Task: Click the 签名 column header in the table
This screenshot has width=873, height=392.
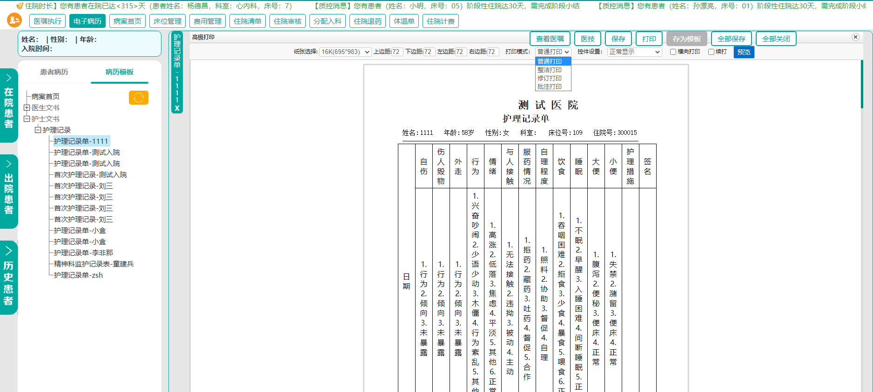Action: [648, 166]
